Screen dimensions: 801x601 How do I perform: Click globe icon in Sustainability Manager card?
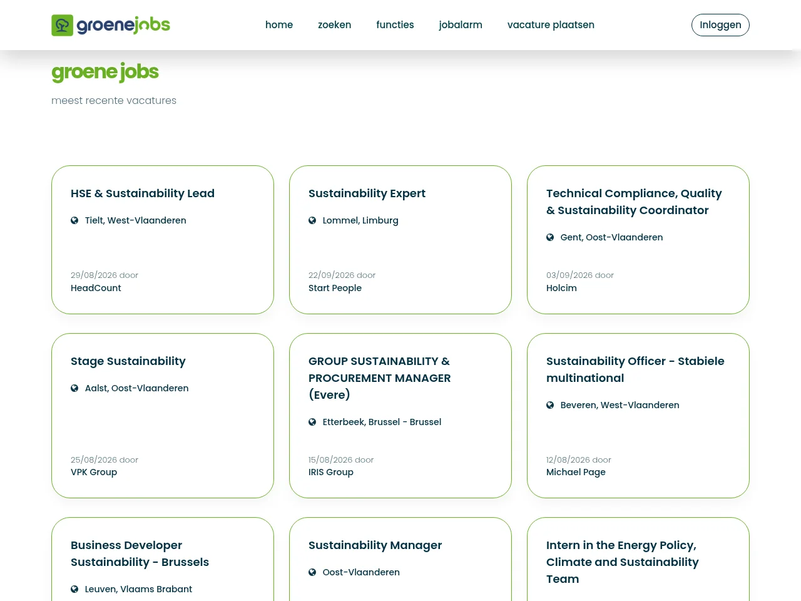[x=312, y=572]
